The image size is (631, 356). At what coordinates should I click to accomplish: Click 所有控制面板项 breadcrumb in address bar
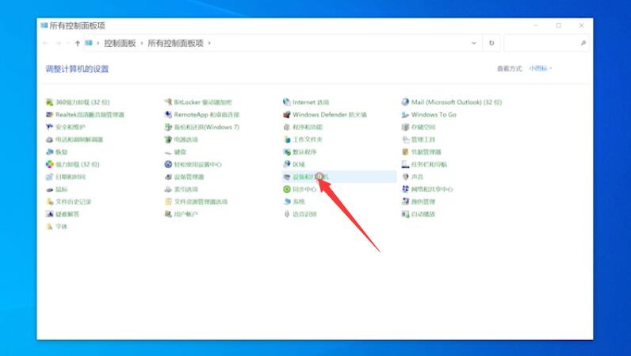[175, 43]
